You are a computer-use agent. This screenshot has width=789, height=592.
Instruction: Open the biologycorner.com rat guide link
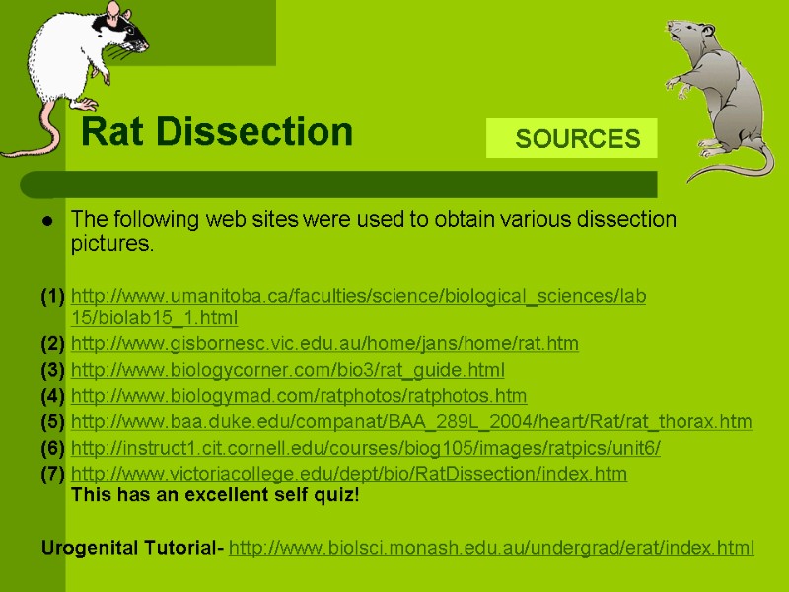pyautogui.click(x=288, y=370)
